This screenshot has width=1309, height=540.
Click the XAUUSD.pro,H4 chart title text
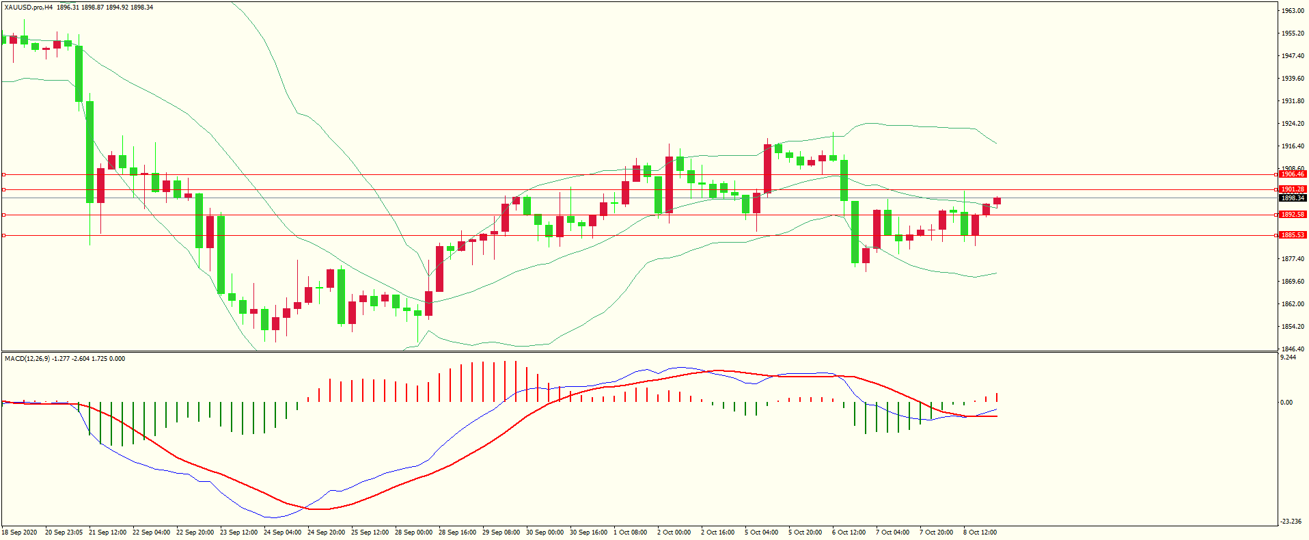(29, 8)
